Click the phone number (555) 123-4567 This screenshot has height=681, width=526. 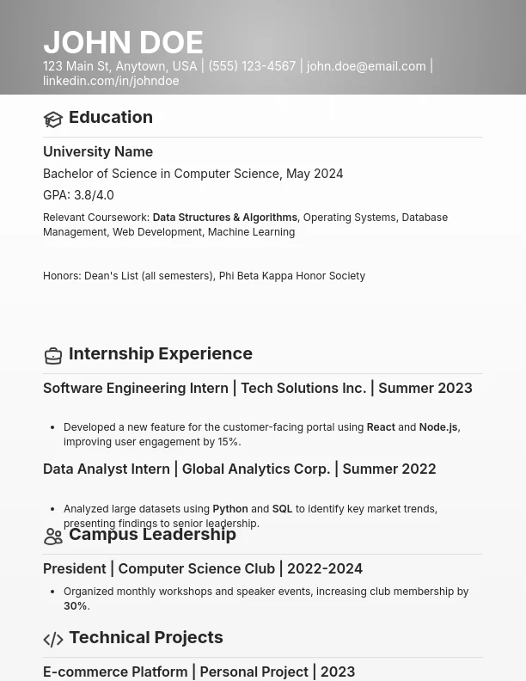pos(252,66)
